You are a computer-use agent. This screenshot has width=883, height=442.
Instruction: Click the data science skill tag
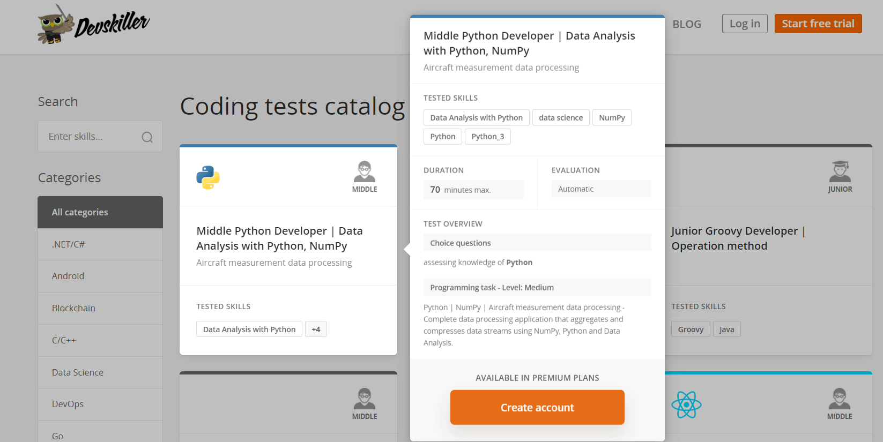point(561,117)
